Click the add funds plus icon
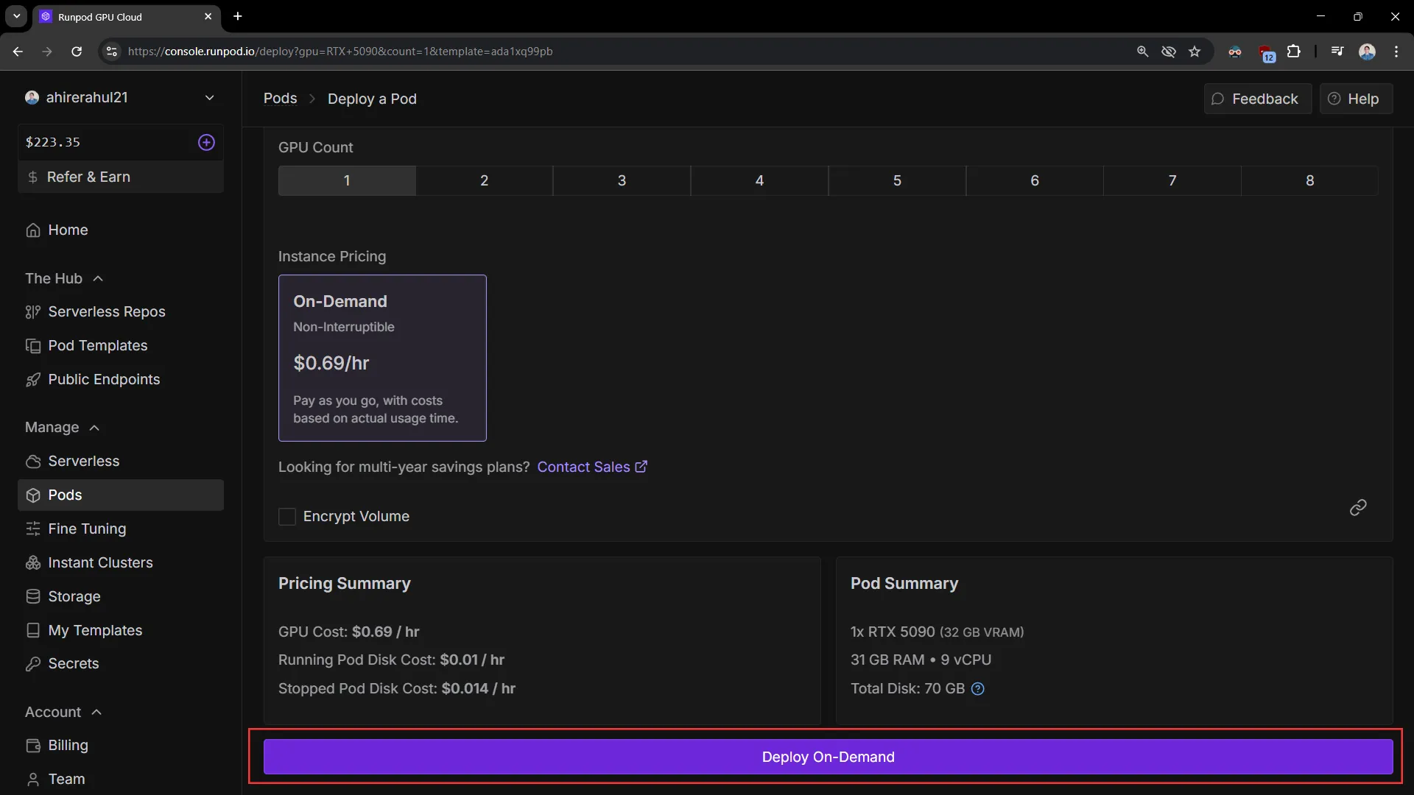Viewport: 1414px width, 795px height. [x=206, y=142]
